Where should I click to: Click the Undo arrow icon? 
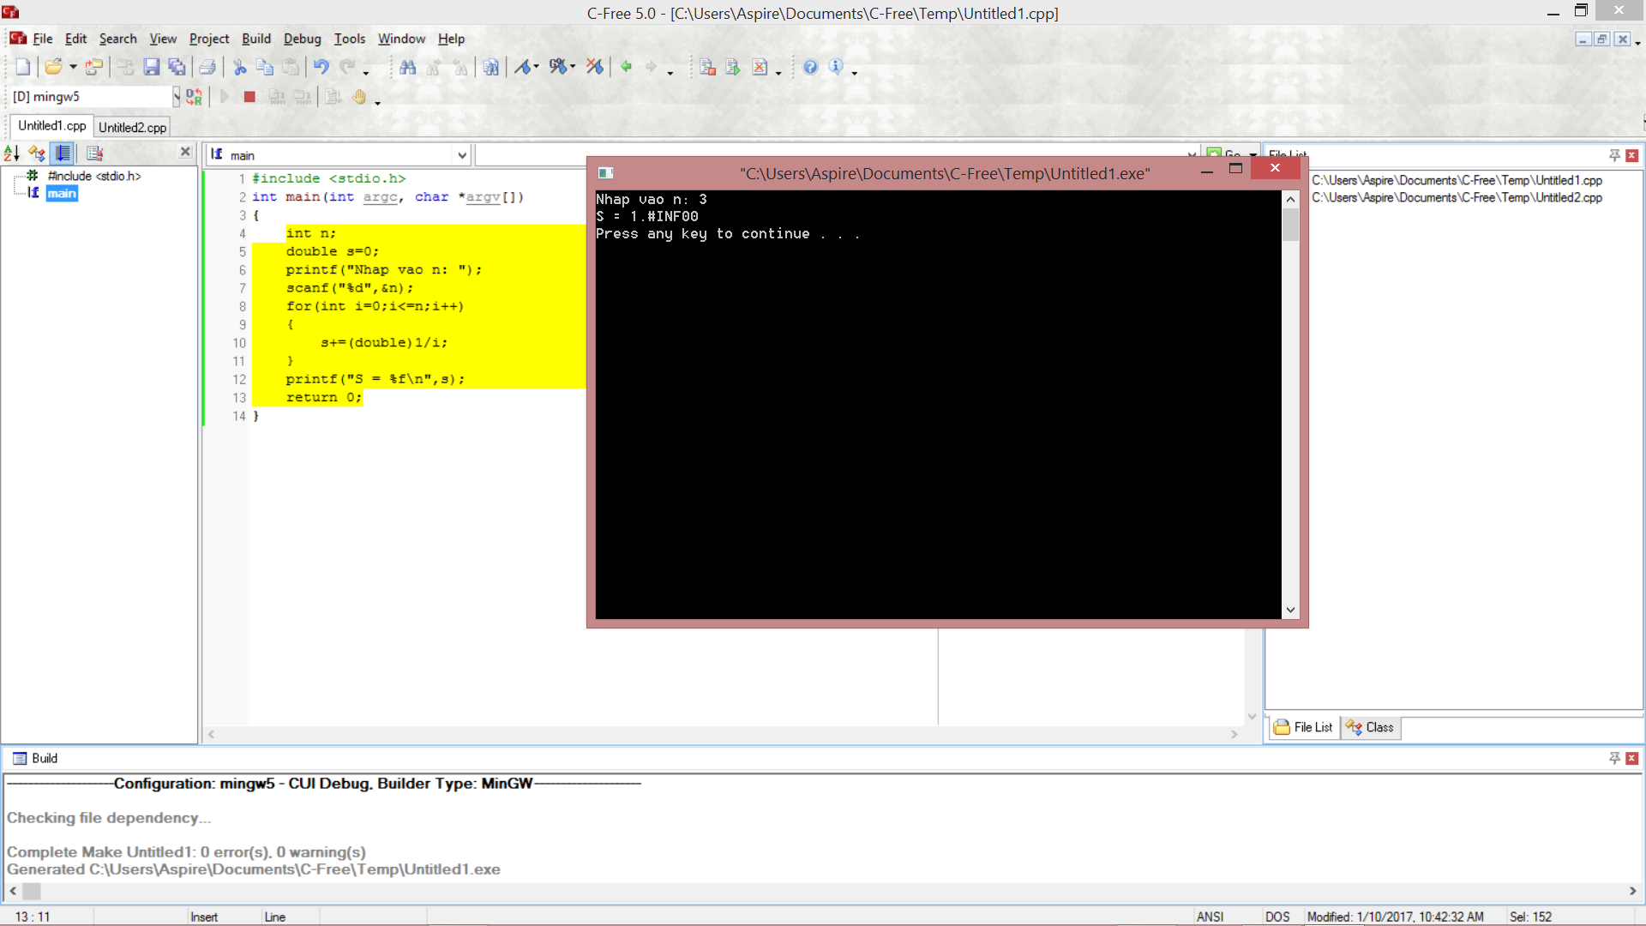tap(321, 67)
